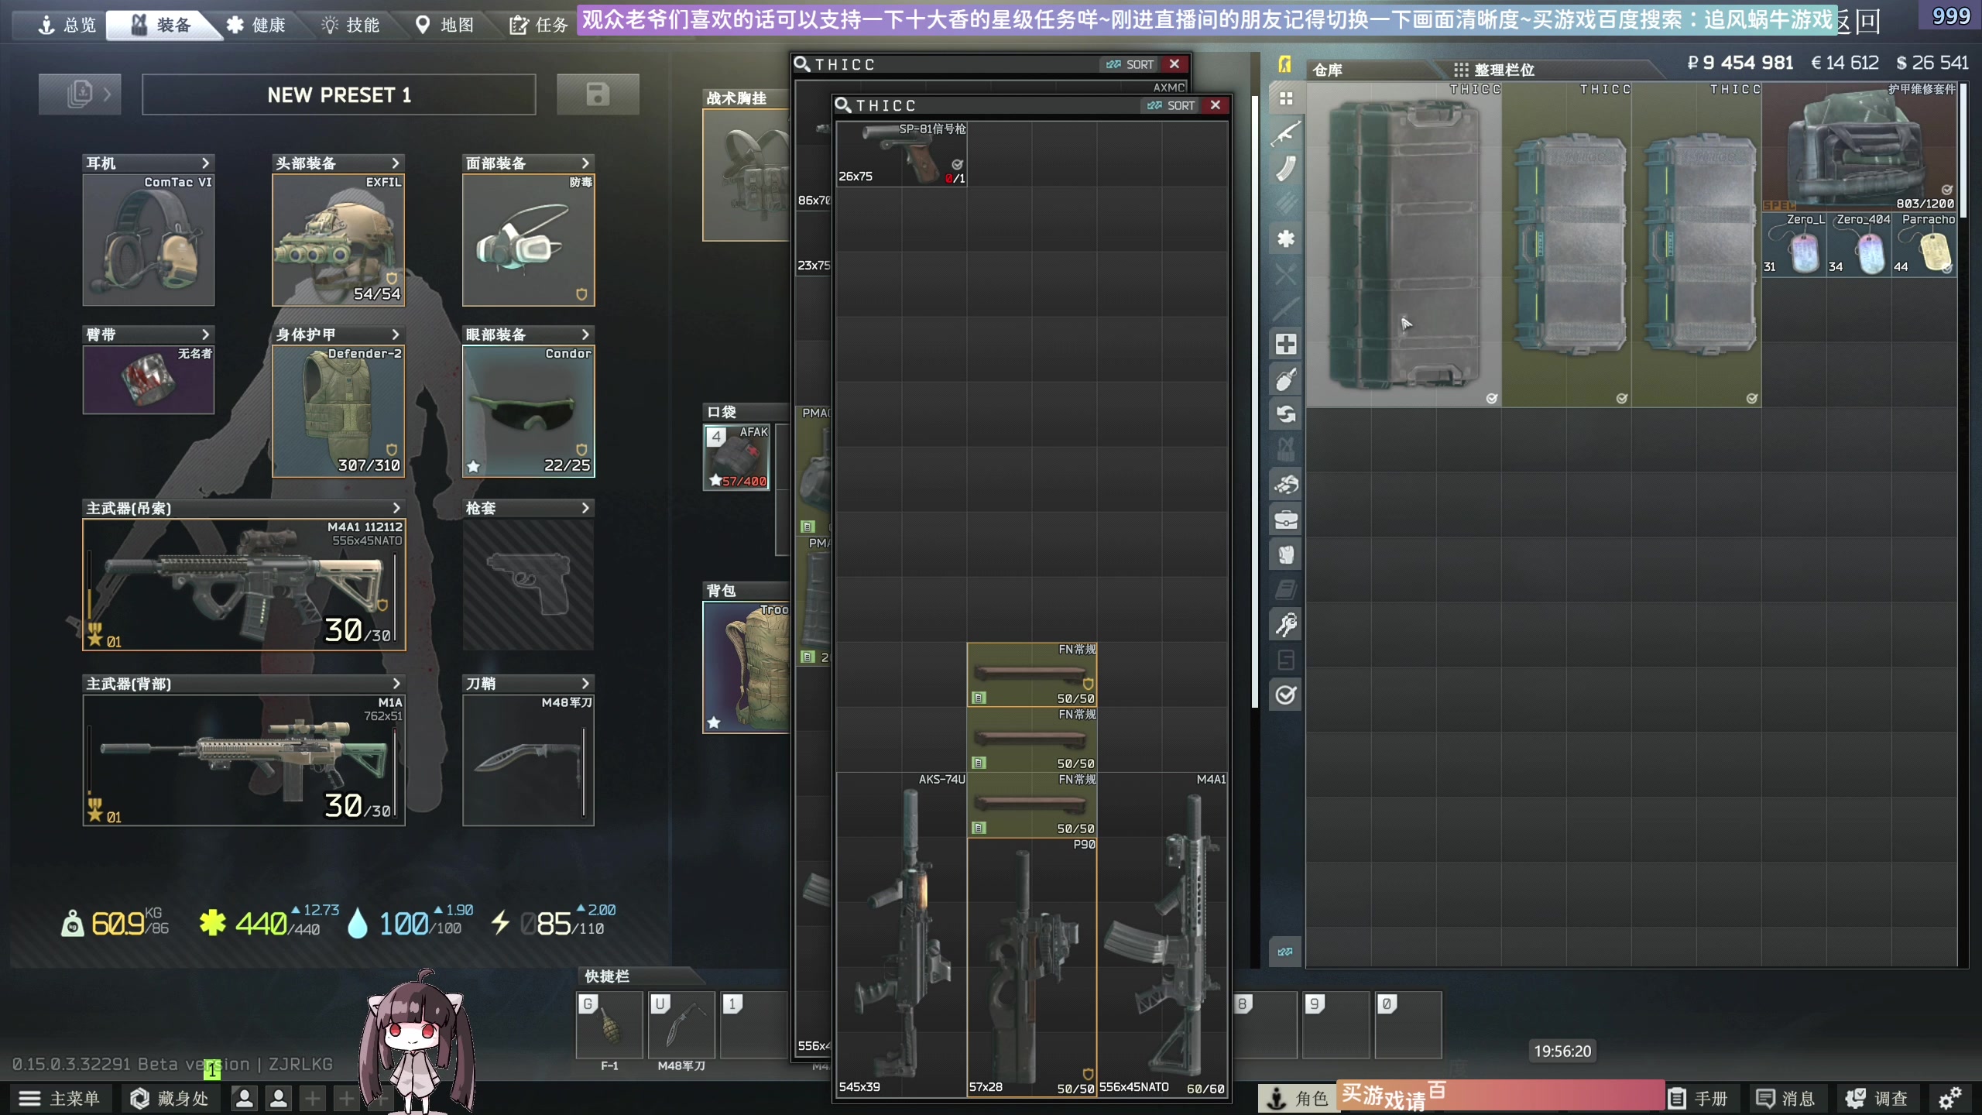The height and width of the screenshot is (1115, 1982).
Task: Click the 整理栏位 organize stash button
Action: tap(1495, 70)
